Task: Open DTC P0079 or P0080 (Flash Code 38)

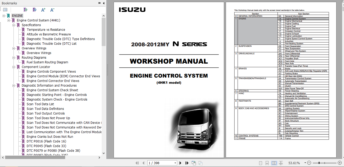Action: pyautogui.click(x=53, y=151)
